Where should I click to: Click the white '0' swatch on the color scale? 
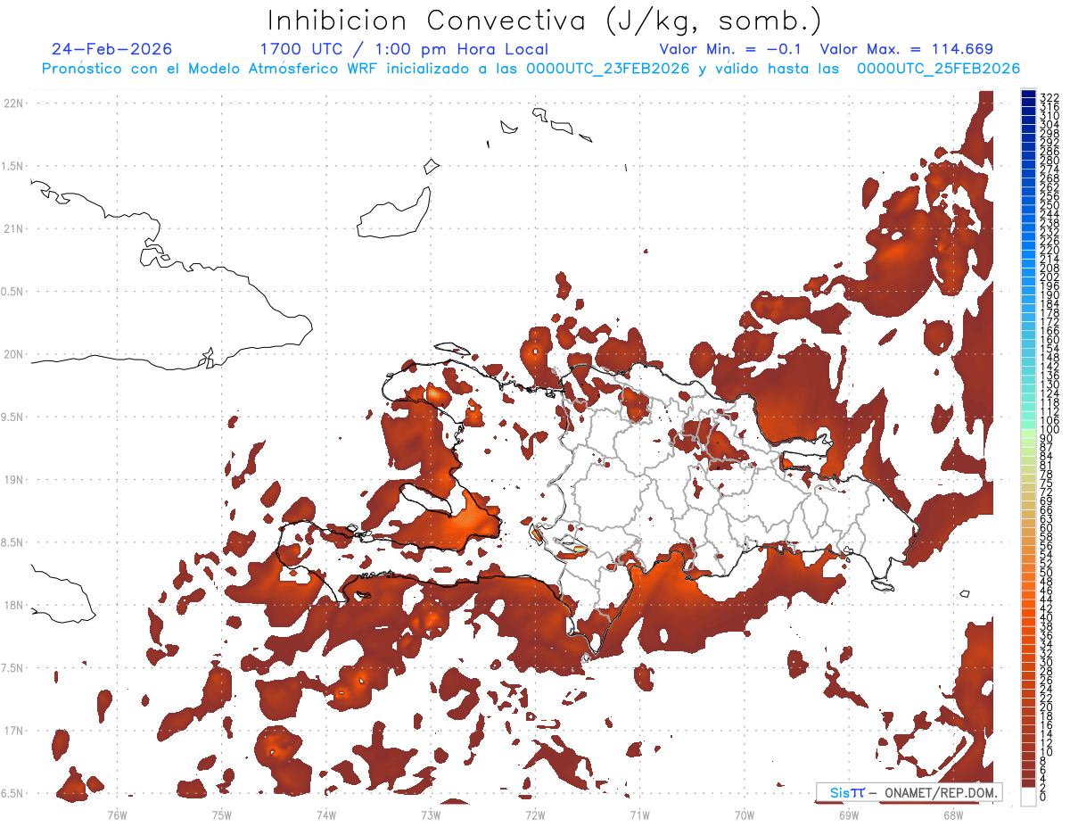1029,795
